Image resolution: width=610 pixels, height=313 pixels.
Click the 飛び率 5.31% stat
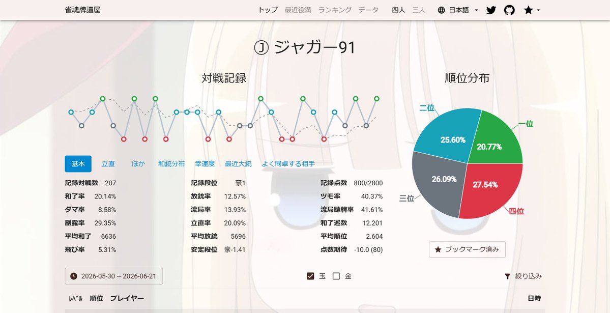90,249
